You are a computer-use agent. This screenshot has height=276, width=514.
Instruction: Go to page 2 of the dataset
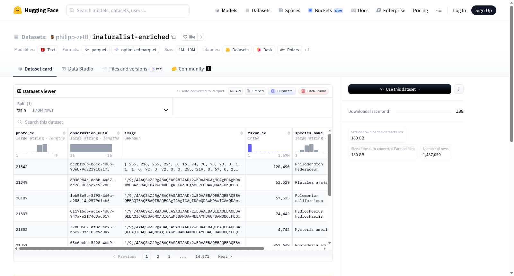pos(158,256)
